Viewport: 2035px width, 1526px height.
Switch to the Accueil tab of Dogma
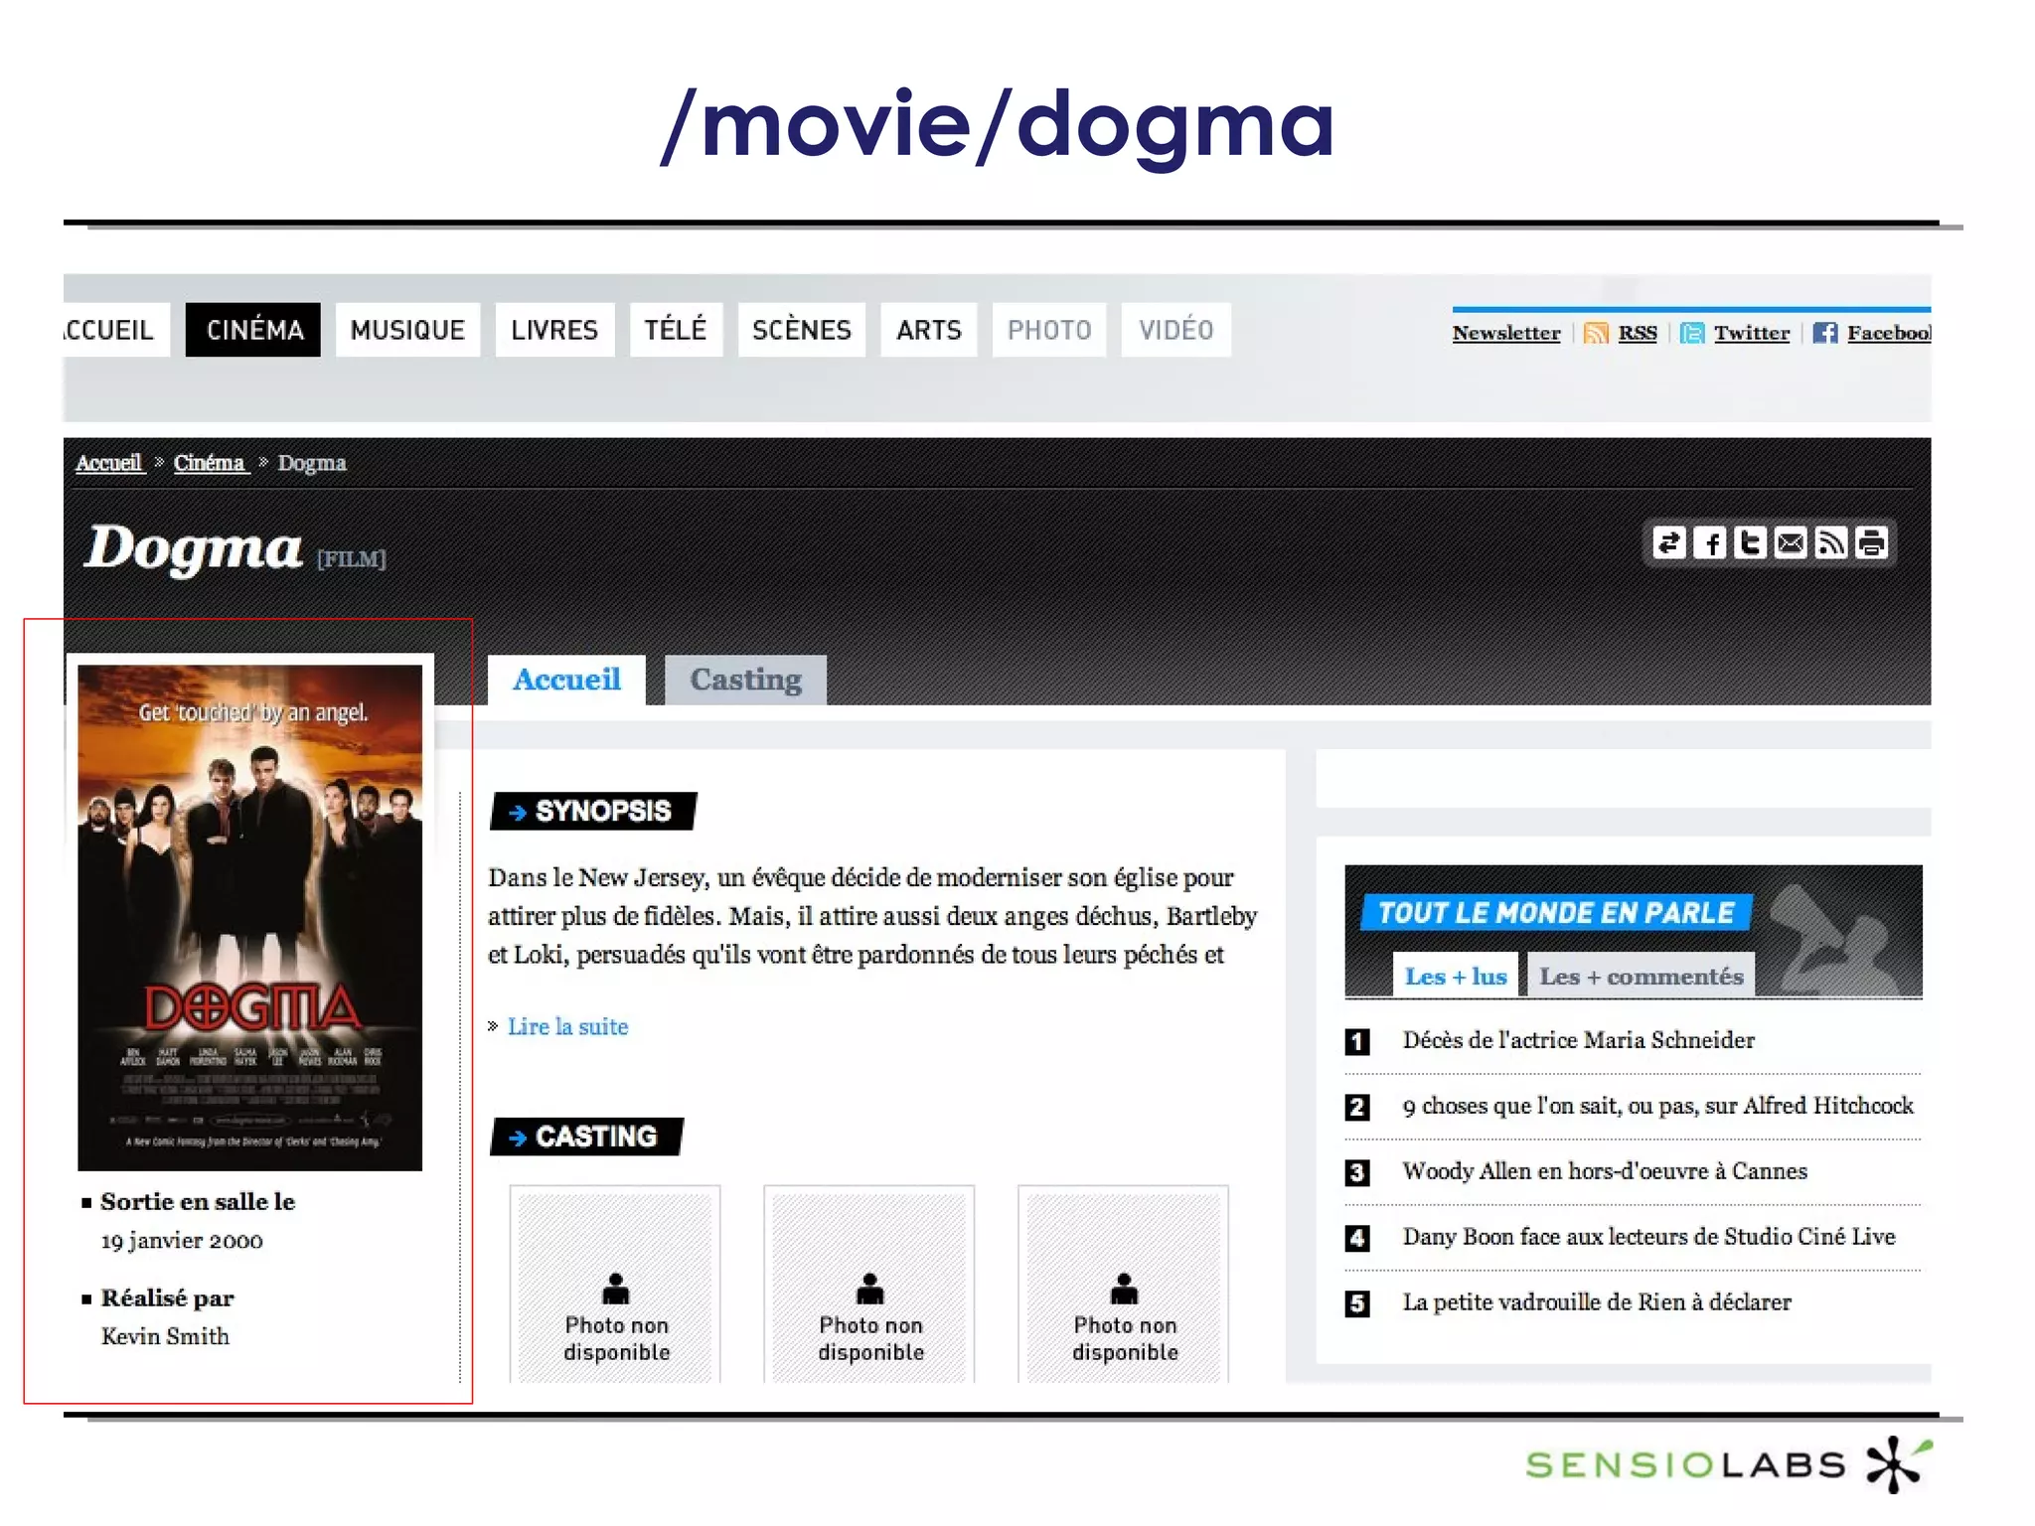pos(566,681)
